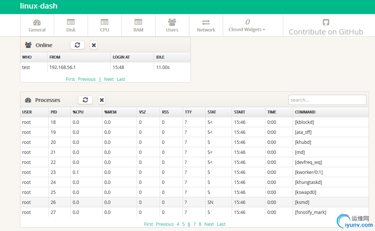The width and height of the screenshot is (375, 231).
Task: Select the [khubd] command cell
Action: tap(331, 142)
